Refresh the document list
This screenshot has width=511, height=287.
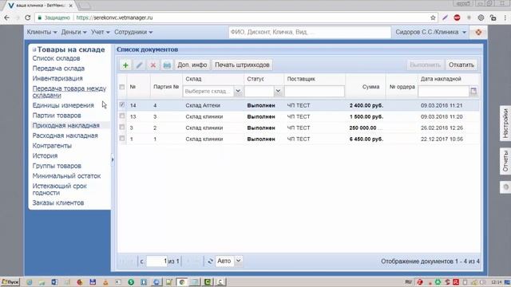[210, 261]
